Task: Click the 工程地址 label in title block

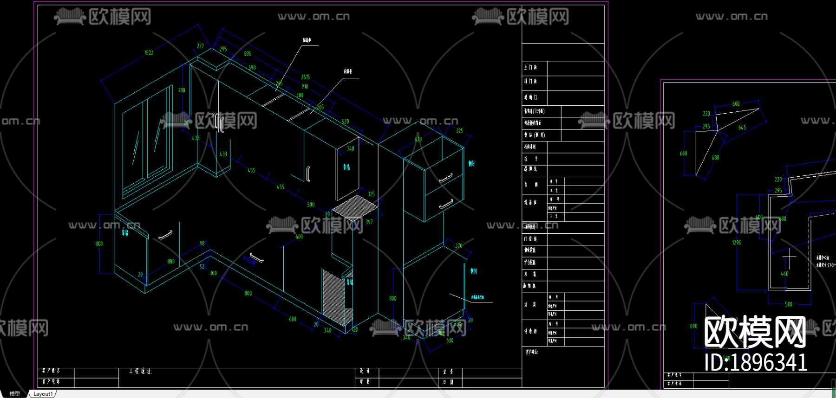Action: [x=141, y=372]
